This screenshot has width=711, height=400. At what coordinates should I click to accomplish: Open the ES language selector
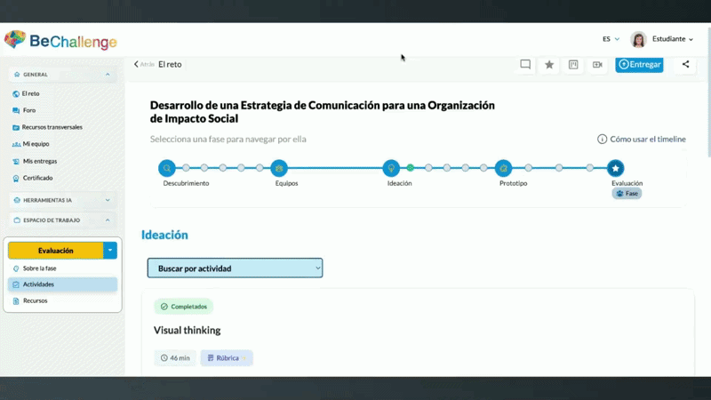point(611,39)
